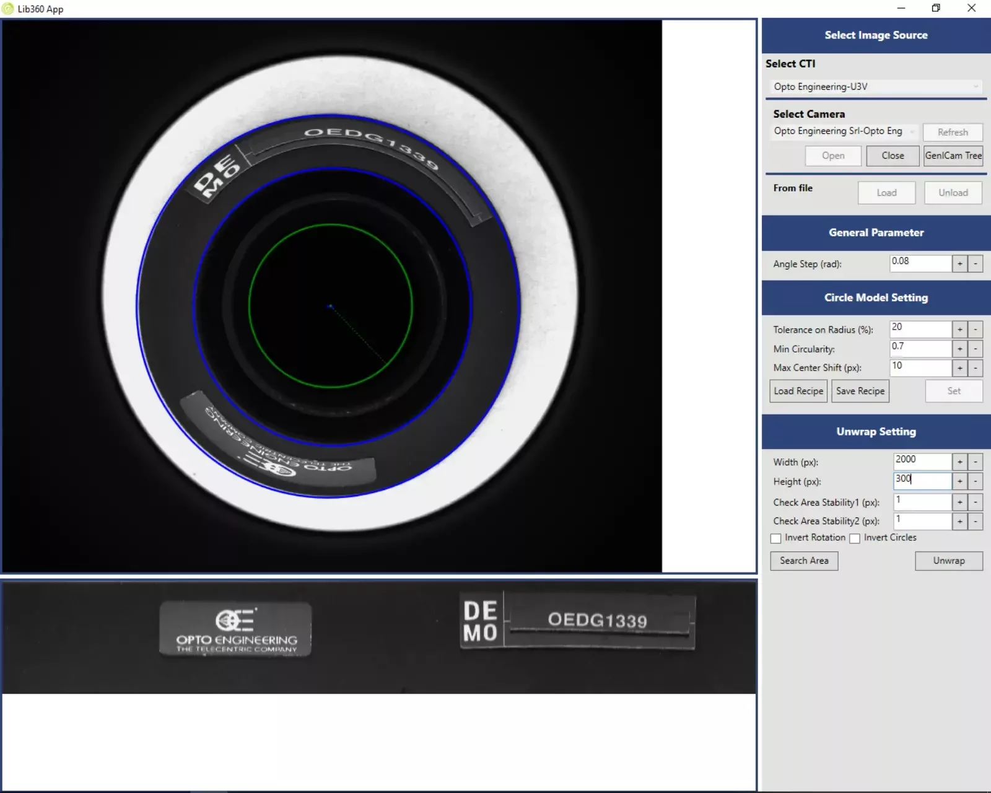
Task: Open the Select CTI dropdown
Action: pyautogui.click(x=875, y=87)
